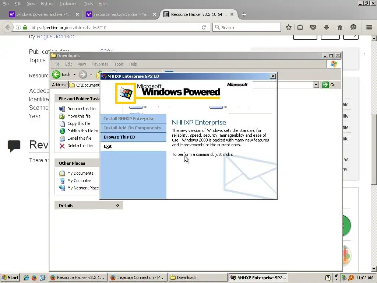Click the red X Delete file icon
This screenshot has width=377, height=283.
tap(62, 146)
